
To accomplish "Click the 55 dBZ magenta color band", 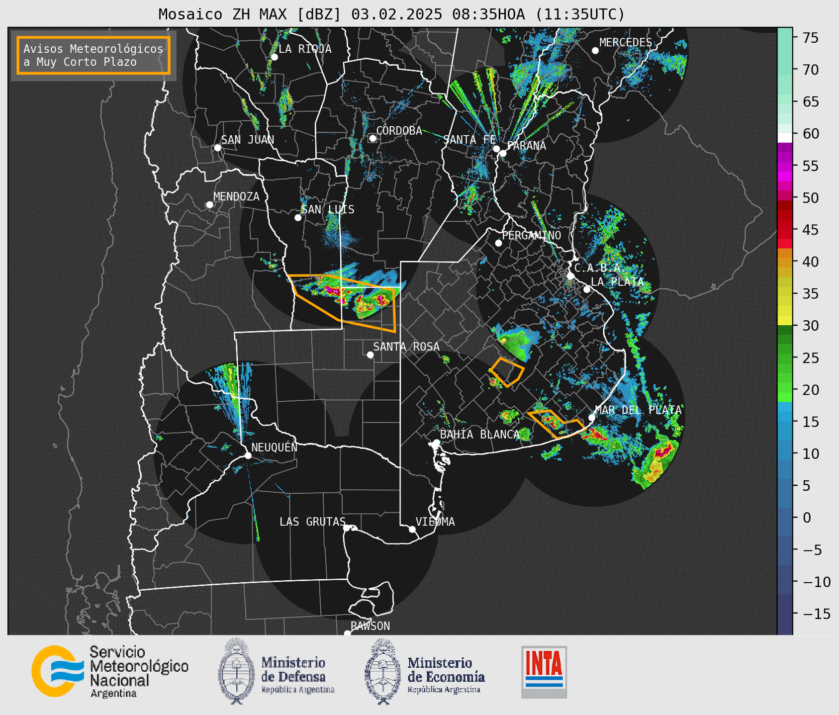I will click(785, 166).
